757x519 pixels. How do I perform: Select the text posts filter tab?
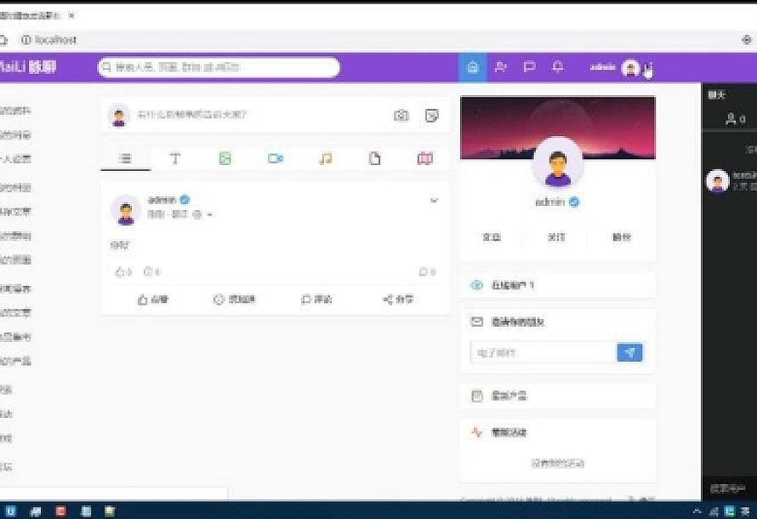tap(175, 159)
